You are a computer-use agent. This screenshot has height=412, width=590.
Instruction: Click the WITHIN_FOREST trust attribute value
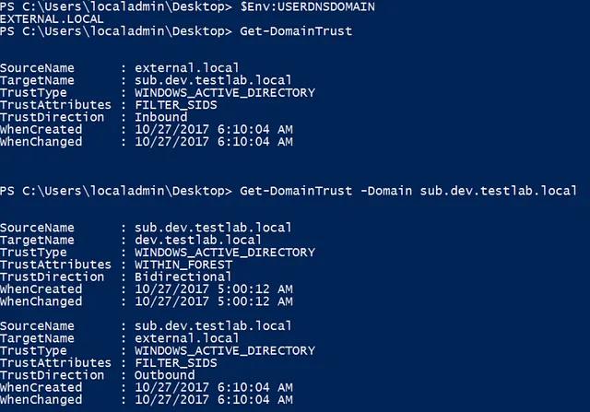click(183, 265)
